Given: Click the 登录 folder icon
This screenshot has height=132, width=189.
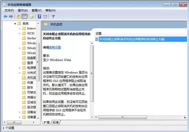Looking at the screenshot, I should pos(24,63).
